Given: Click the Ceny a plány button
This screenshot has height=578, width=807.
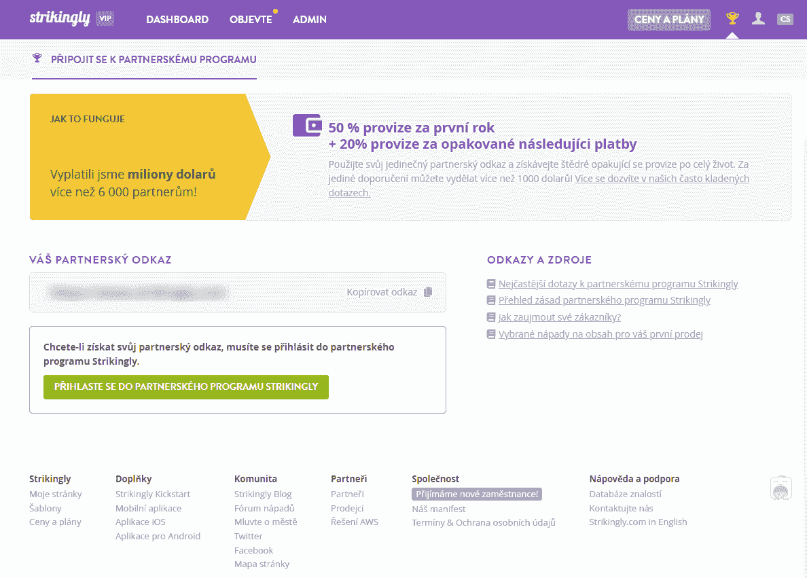Looking at the screenshot, I should coord(669,20).
